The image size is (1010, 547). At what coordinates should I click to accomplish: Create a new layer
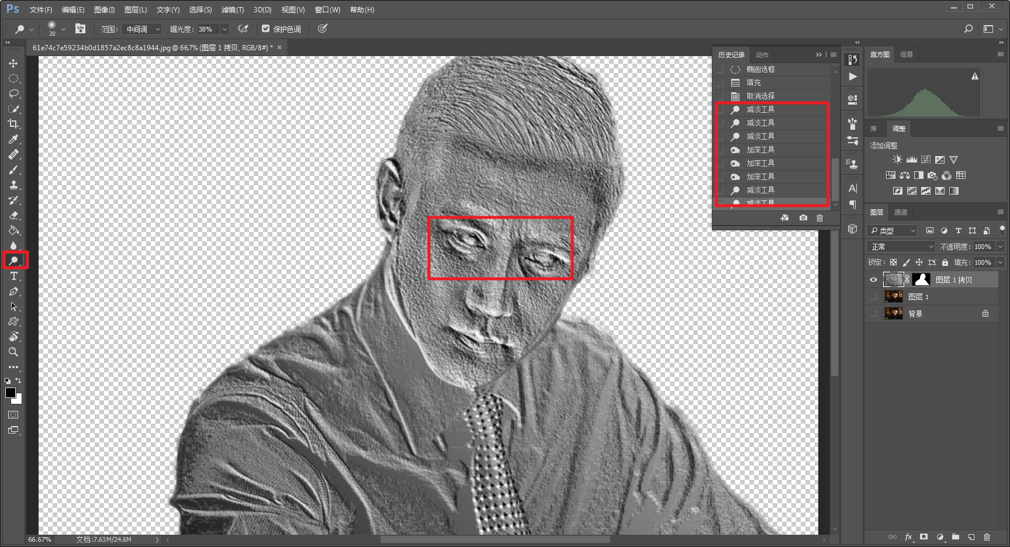point(971,536)
